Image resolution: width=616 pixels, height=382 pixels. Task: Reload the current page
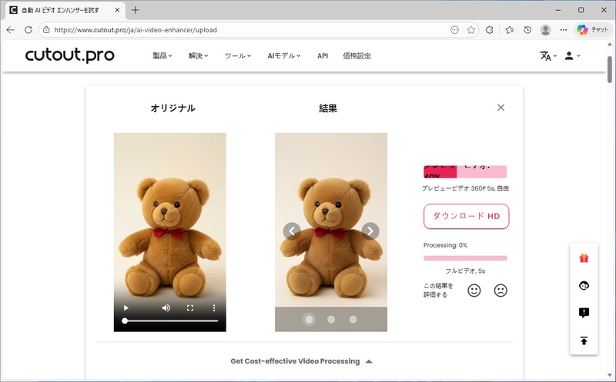28,30
